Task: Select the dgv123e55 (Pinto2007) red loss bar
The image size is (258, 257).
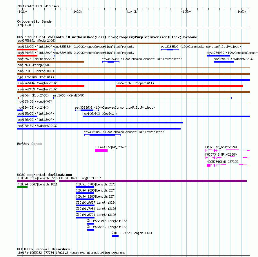Action: [x=27, y=50]
